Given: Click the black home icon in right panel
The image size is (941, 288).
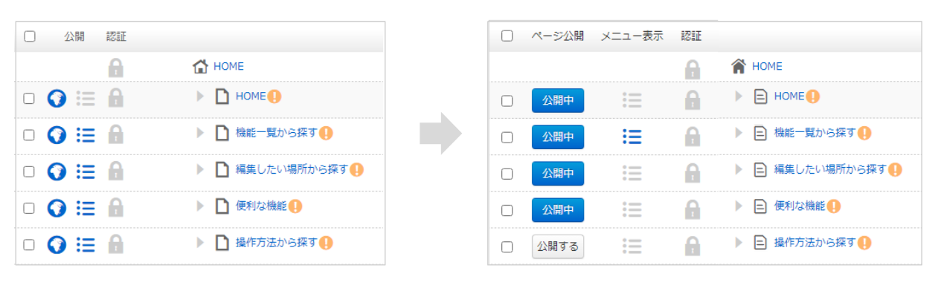Looking at the screenshot, I should point(739,66).
